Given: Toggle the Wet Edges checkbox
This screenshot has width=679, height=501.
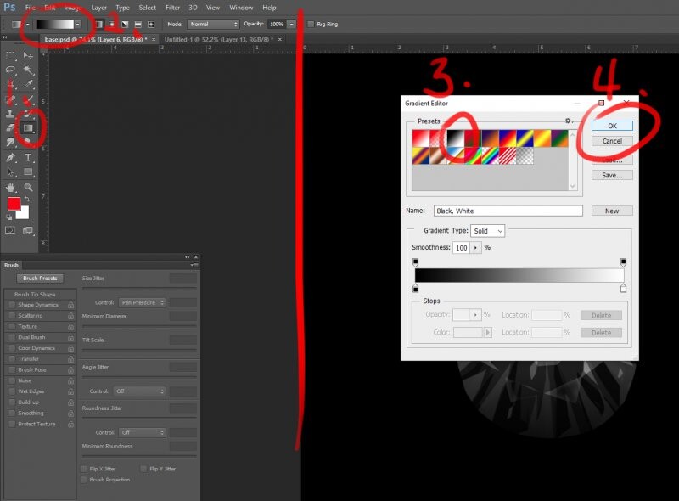Looking at the screenshot, I should 11,391.
